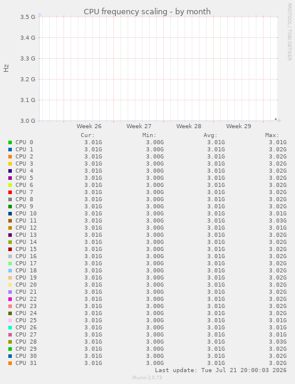The height and width of the screenshot is (384, 295).
Task: Click the CPU 28 max value 3.03G
Action: coord(278,342)
